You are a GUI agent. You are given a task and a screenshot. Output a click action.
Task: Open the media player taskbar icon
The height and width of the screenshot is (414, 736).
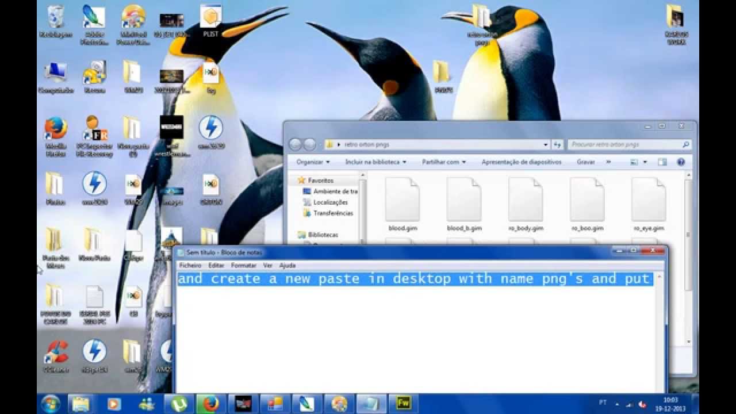click(x=113, y=404)
